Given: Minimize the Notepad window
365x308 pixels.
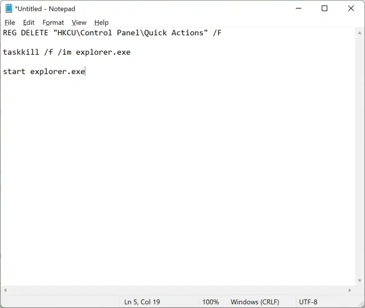Looking at the screenshot, I should [299, 9].
